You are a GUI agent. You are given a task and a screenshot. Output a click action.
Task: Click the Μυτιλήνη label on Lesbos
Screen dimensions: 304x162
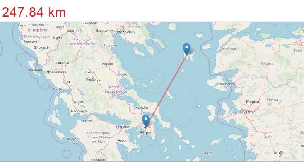pyautogui.click(x=227, y=84)
